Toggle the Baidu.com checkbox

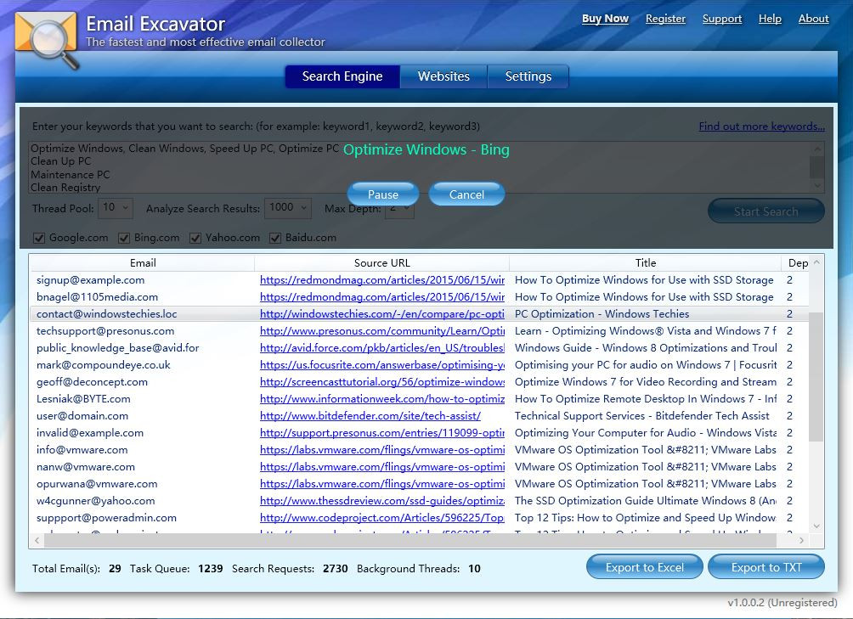pos(275,238)
